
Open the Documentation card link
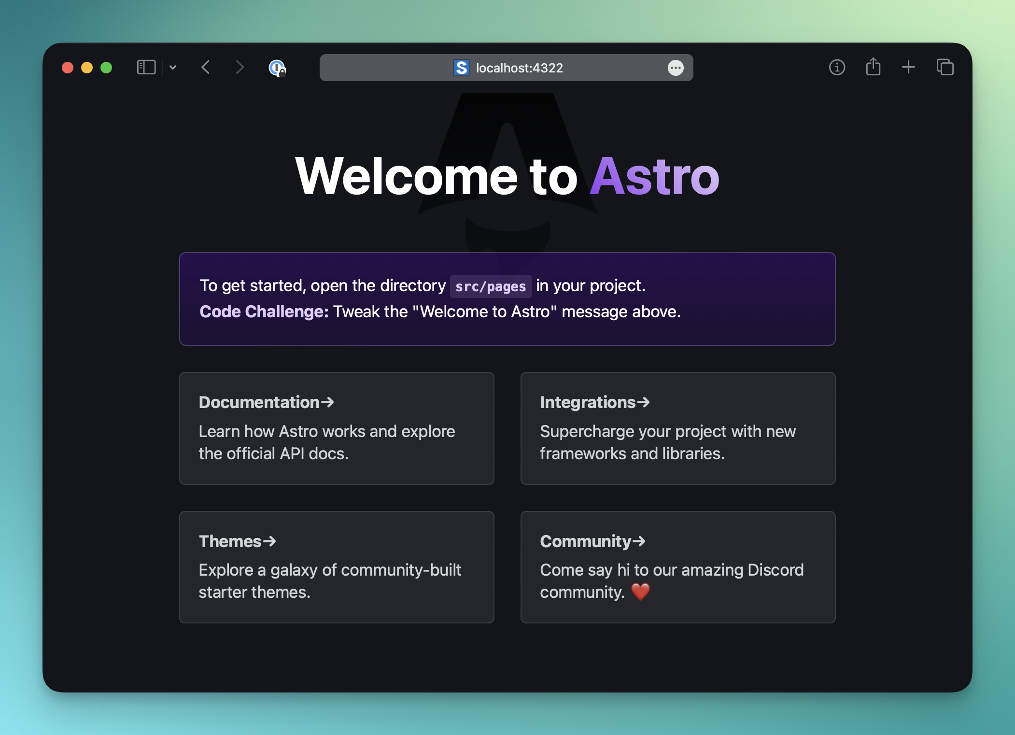(x=337, y=428)
